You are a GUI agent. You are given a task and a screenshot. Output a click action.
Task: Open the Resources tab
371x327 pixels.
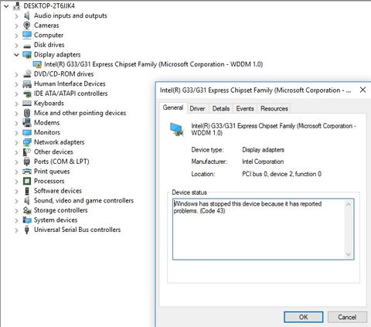[x=274, y=109]
